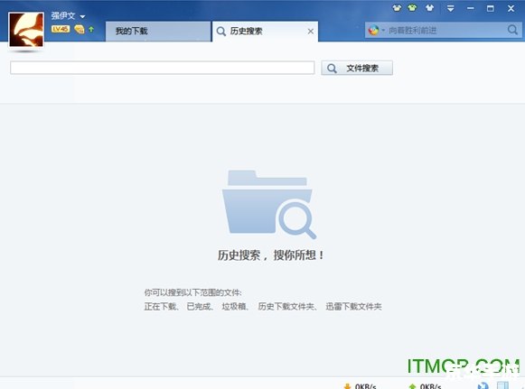Click the blue round status bar icon

[483, 385]
